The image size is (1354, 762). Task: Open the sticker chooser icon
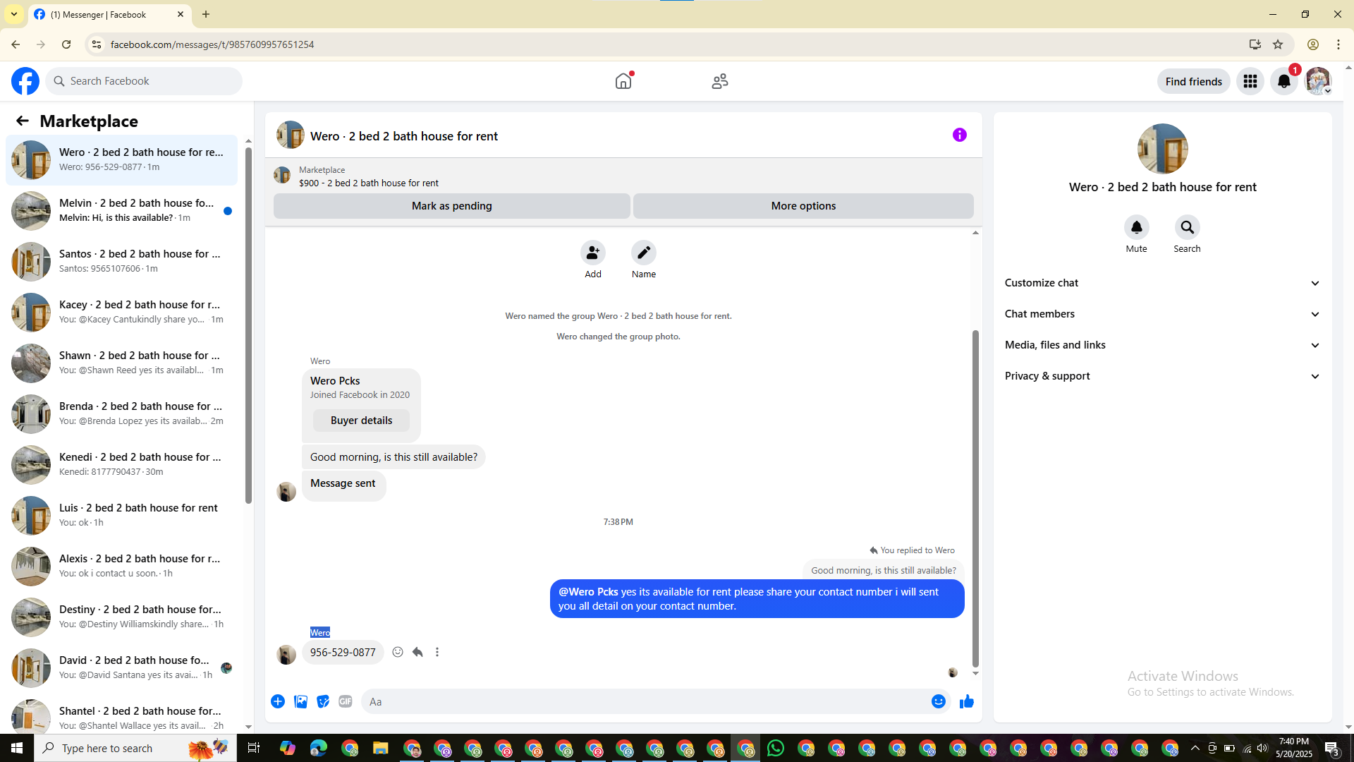tap(323, 701)
